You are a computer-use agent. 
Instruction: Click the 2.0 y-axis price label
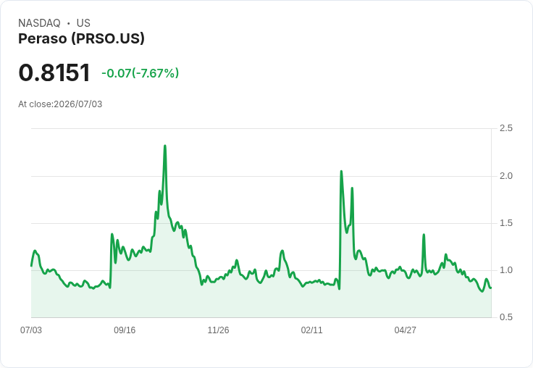(x=505, y=176)
